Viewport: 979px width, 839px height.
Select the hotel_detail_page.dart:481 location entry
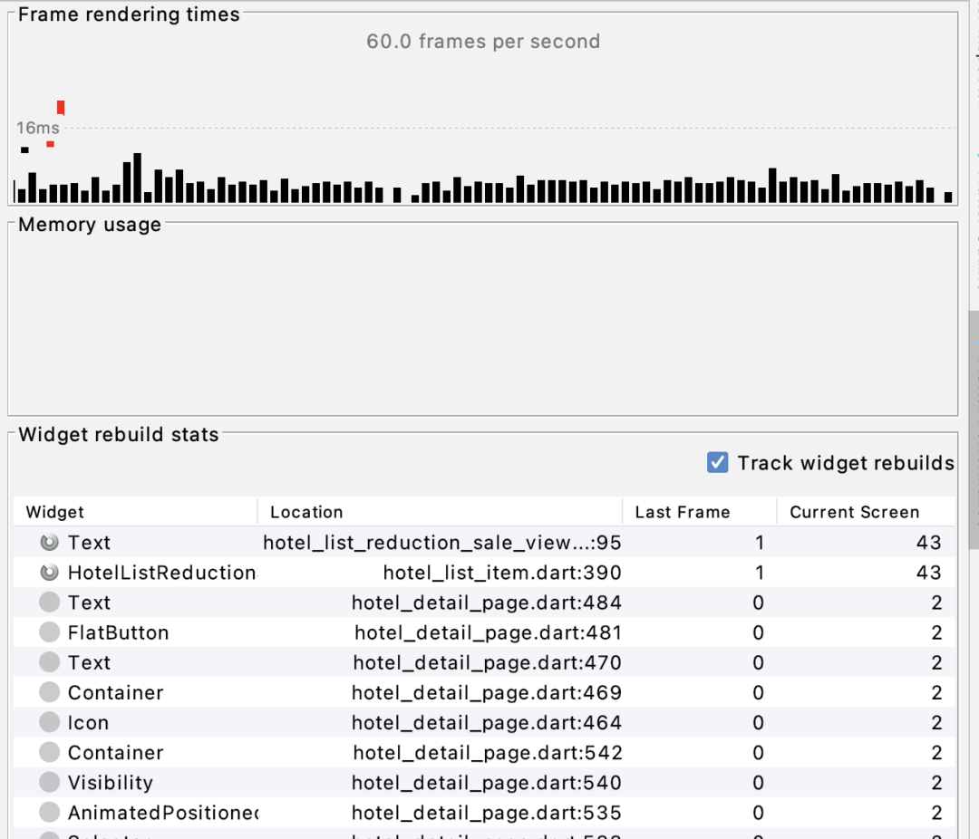(488, 632)
